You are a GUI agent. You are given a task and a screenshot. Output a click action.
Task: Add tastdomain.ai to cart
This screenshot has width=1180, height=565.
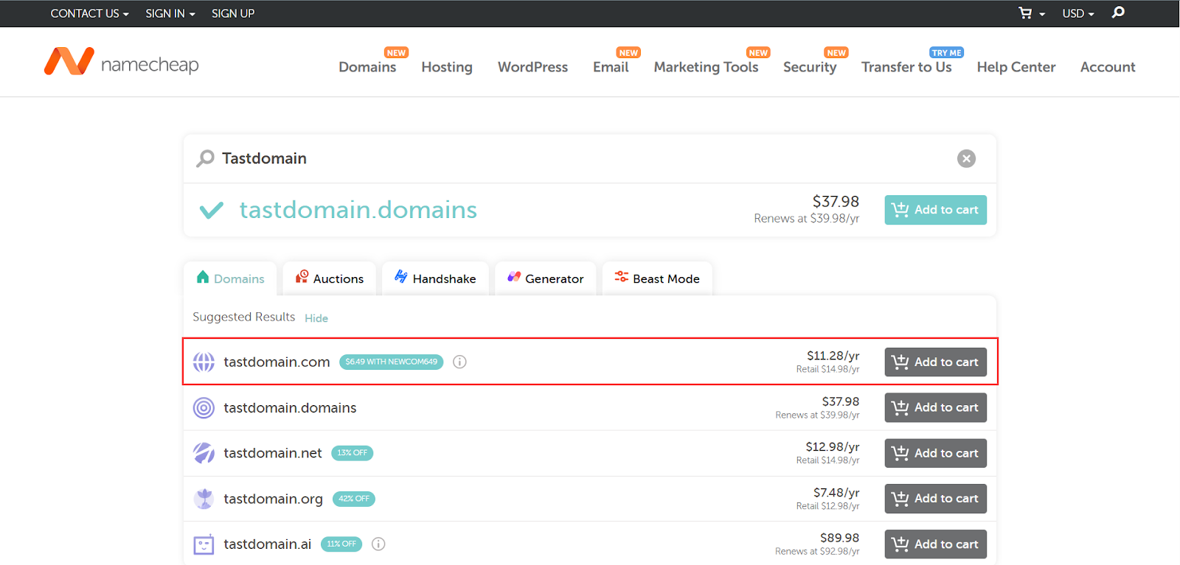(x=935, y=544)
